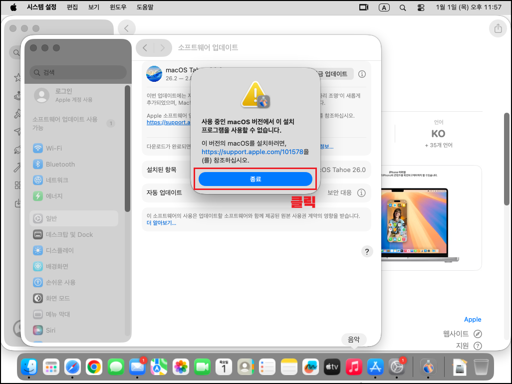Click the share button in App Store
The height and width of the screenshot is (384, 512).
point(498,28)
